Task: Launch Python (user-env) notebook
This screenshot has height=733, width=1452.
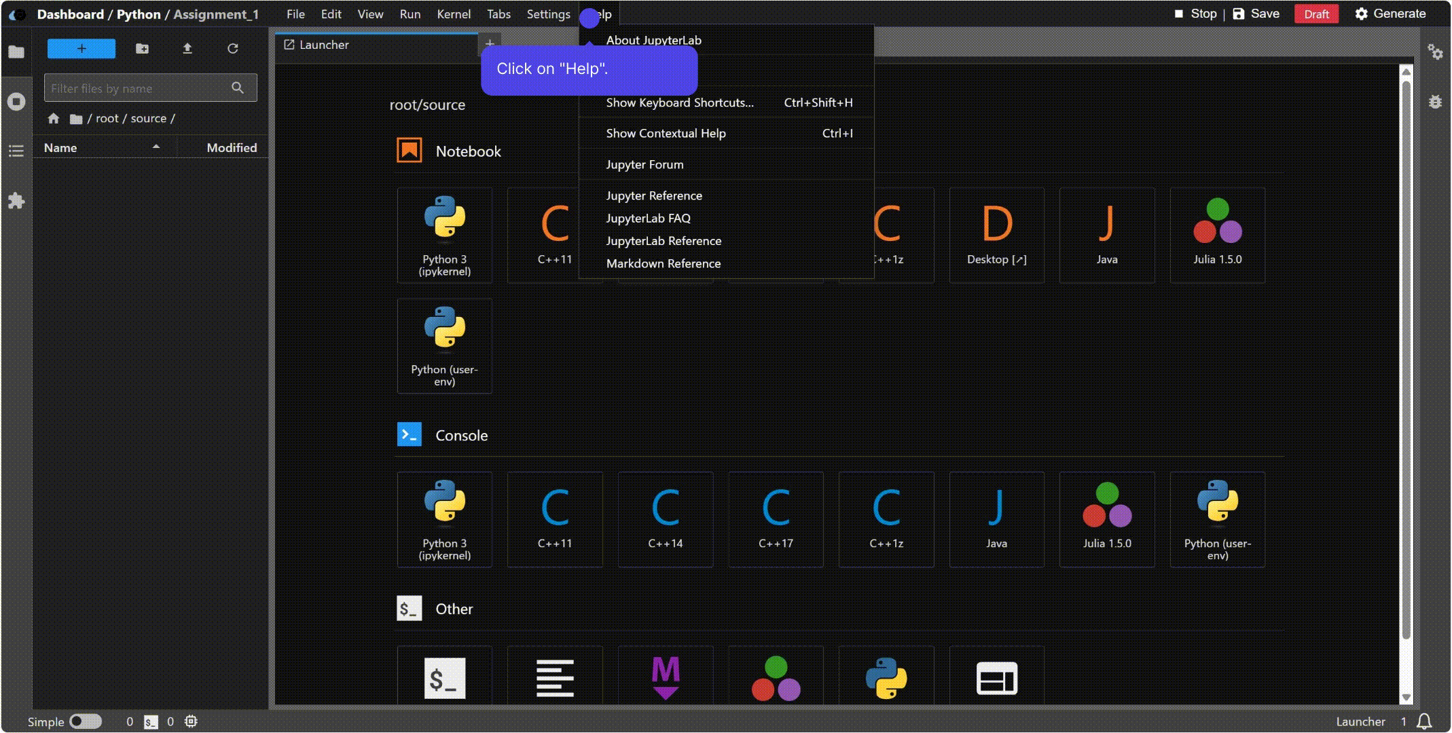Action: 445,345
